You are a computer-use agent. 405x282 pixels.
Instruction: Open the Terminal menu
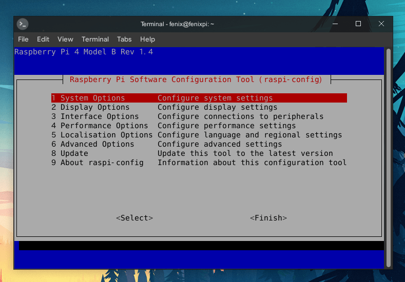pos(95,39)
